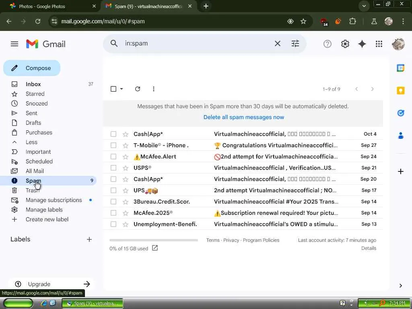This screenshot has height=309, width=412.
Task: Click the taskbar clock showing 7:34 PM
Action: coord(397,303)
